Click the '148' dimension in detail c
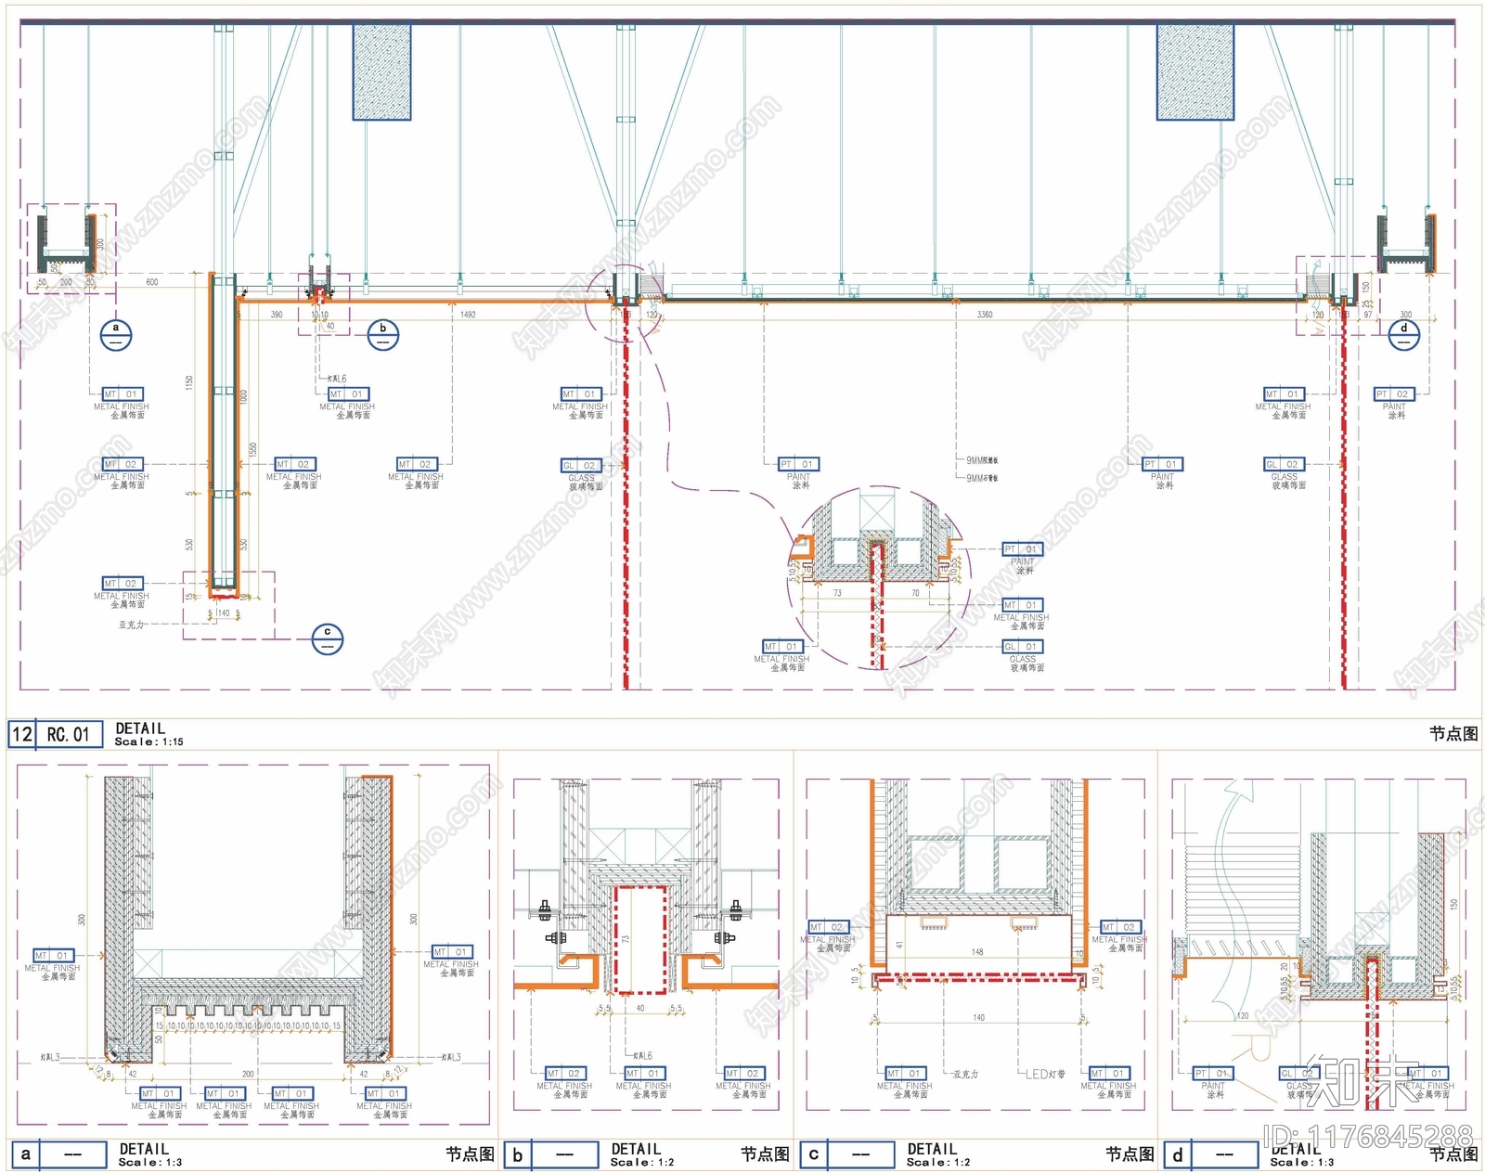The height and width of the screenshot is (1173, 1485). [x=977, y=952]
